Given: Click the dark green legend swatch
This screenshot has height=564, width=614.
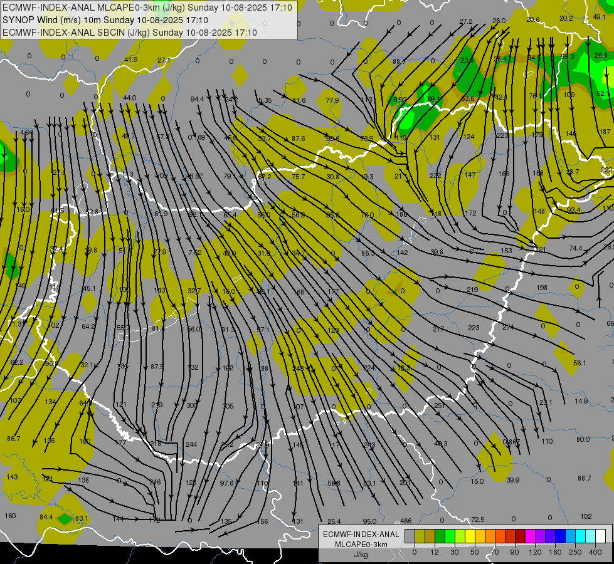Looking at the screenshot, I should pyautogui.click(x=440, y=536).
